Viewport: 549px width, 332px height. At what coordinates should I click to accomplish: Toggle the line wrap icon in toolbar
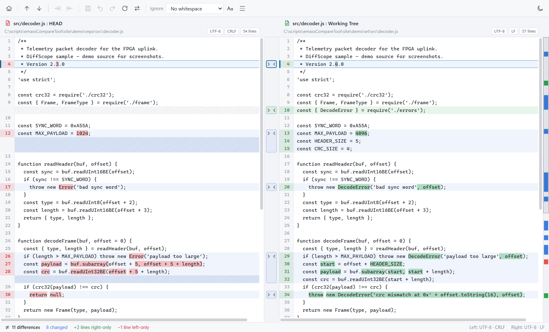tap(242, 9)
